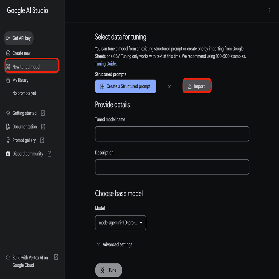Open My library in sidebar
The width and height of the screenshot is (279, 279).
click(x=20, y=80)
